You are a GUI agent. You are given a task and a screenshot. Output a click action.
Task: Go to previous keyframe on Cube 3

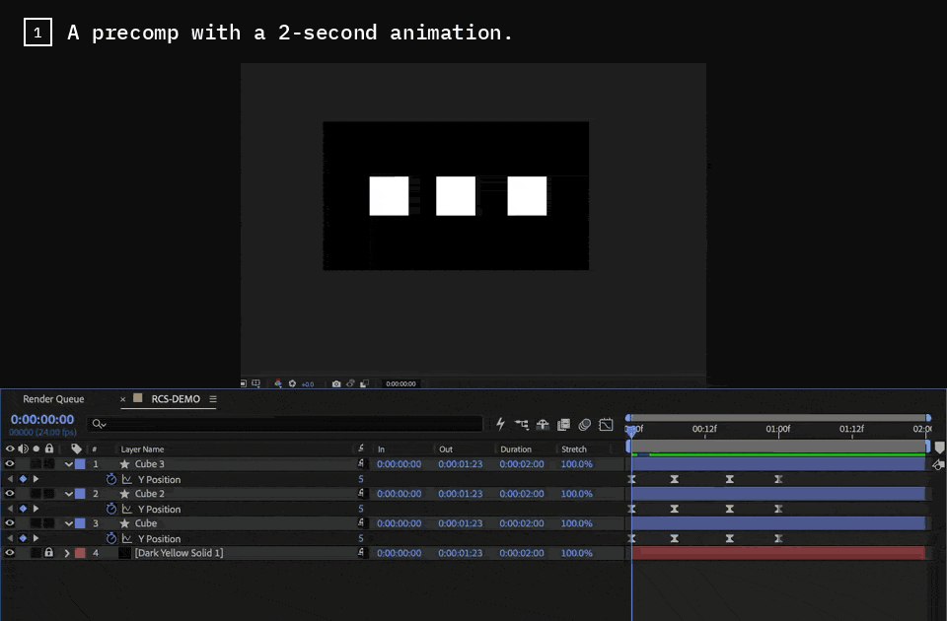tap(10, 479)
